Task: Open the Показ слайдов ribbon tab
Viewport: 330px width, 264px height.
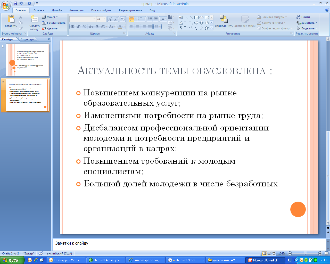Action: [x=101, y=10]
